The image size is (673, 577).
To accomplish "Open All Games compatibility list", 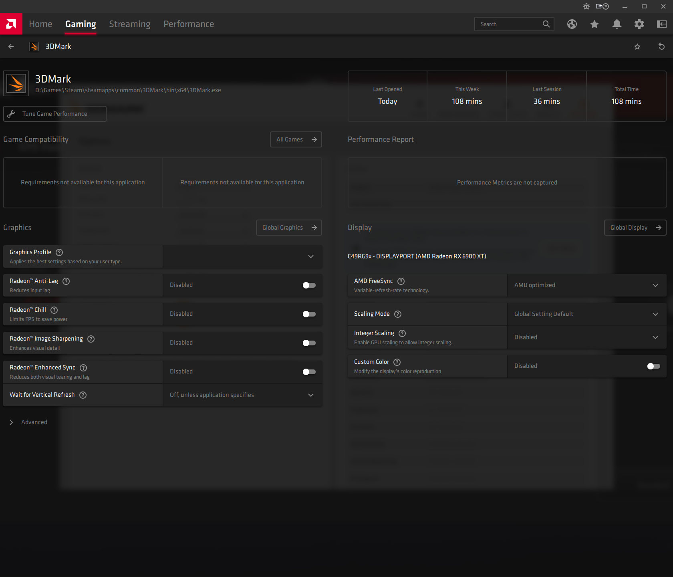I will click(x=296, y=139).
